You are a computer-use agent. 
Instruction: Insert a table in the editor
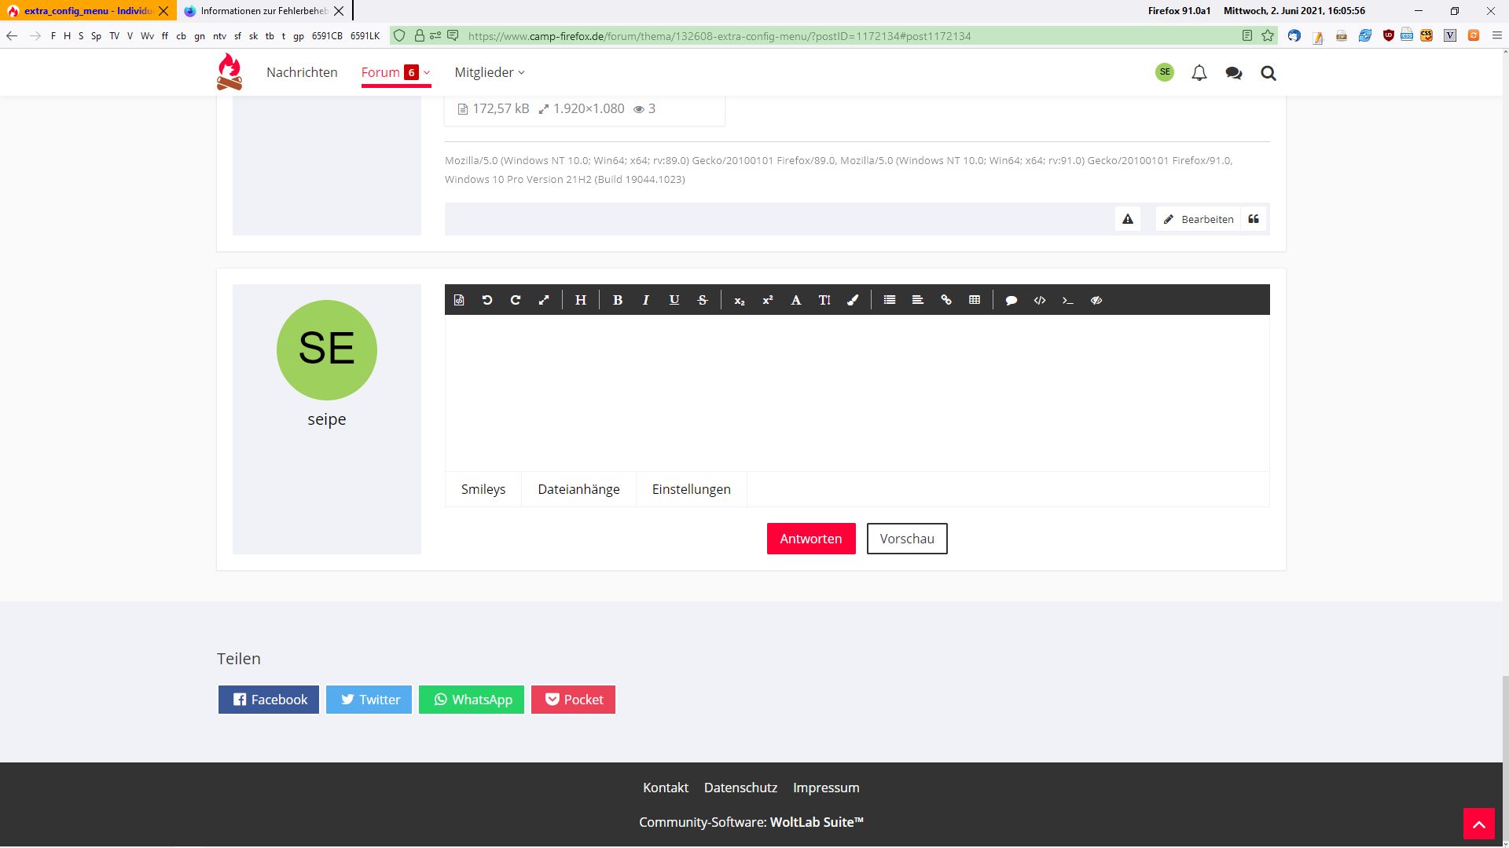coord(975,300)
